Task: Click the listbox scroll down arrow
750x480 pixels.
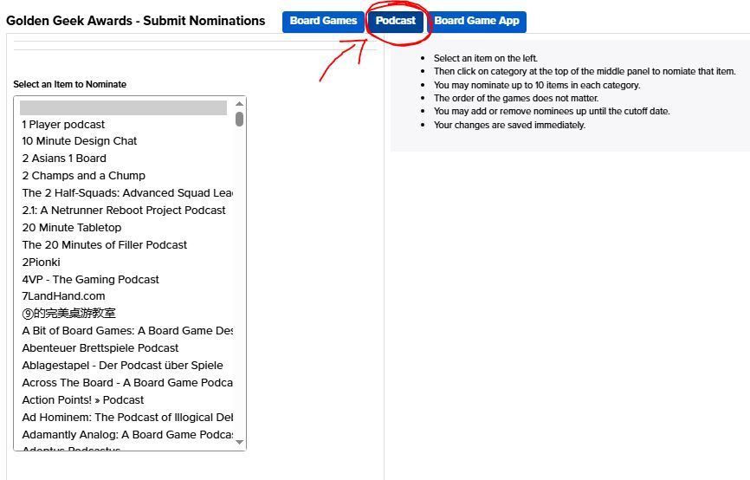Action: point(240,442)
